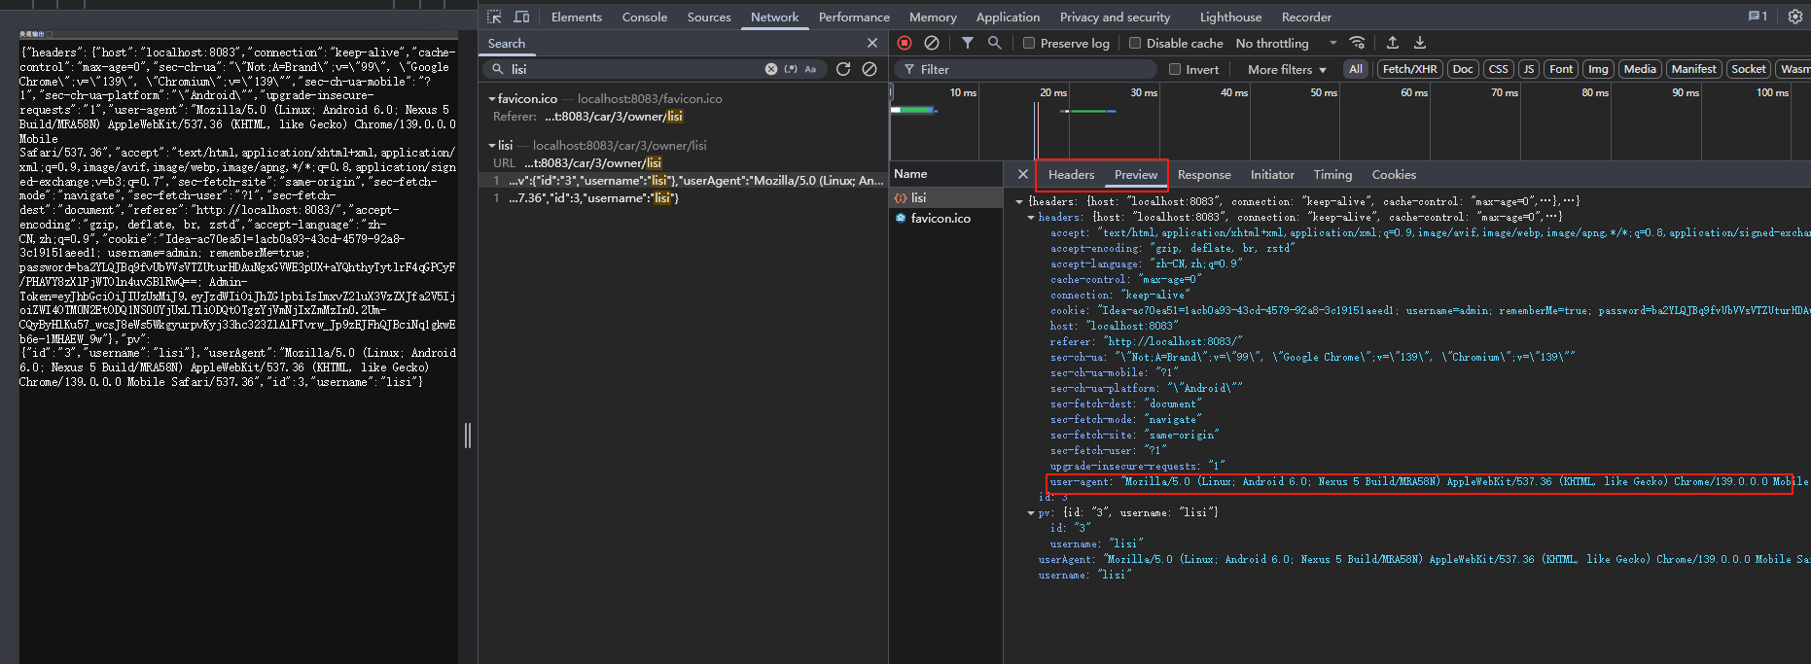Screen dimensions: 1811x664
Task: Filter requests by Doc type
Action: (1463, 69)
